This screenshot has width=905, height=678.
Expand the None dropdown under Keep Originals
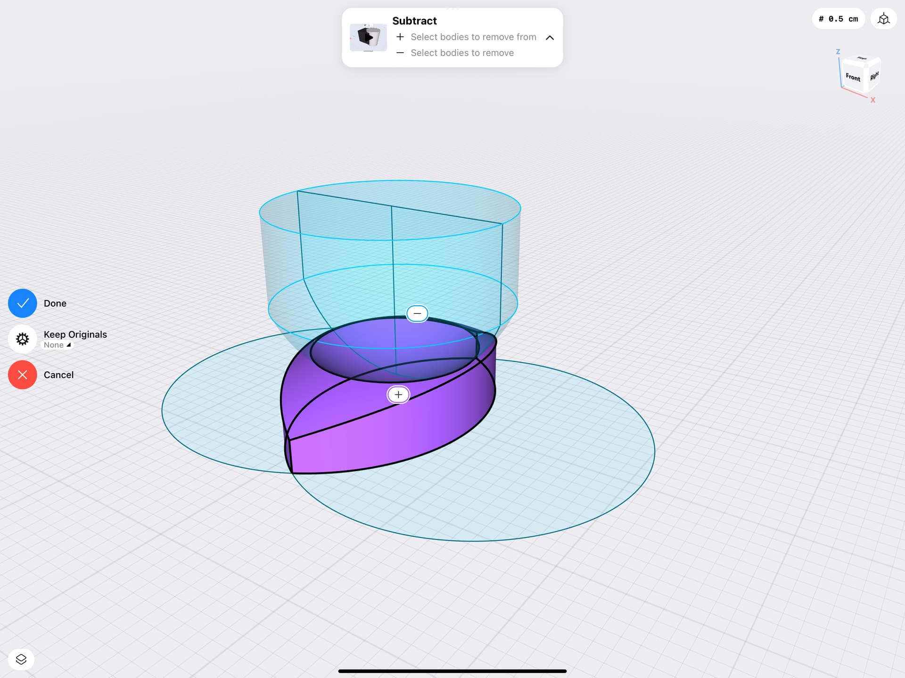(57, 345)
